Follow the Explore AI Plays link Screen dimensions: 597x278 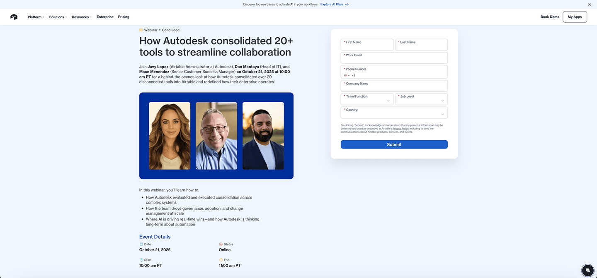coord(334,4)
